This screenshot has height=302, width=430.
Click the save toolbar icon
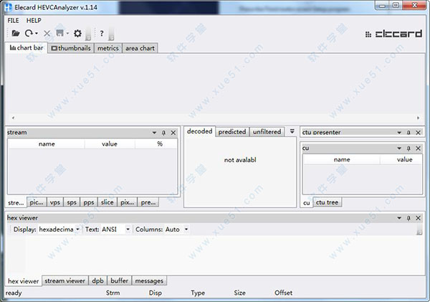(x=59, y=33)
